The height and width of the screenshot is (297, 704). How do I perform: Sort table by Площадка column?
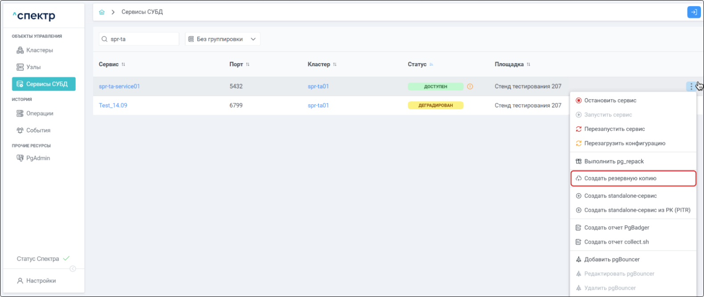(x=528, y=64)
